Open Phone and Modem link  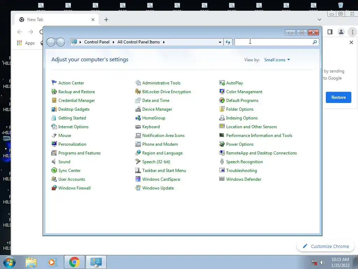tap(160, 144)
